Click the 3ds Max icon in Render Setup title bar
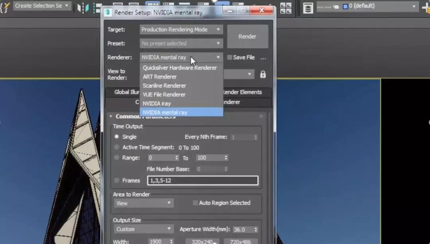Viewport: 430px width, 244px height. [108, 12]
